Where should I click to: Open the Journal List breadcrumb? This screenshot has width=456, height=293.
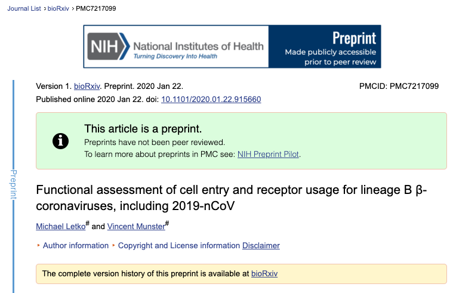pyautogui.click(x=24, y=8)
